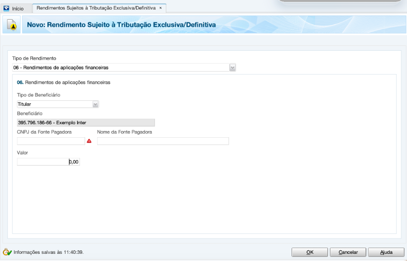Confirm with the OK button
This screenshot has width=407, height=261.
click(x=310, y=252)
